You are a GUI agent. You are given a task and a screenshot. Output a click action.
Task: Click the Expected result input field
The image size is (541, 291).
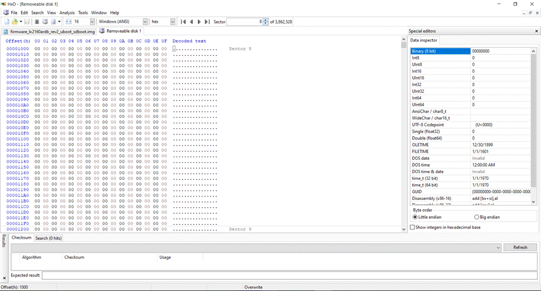click(x=290, y=275)
